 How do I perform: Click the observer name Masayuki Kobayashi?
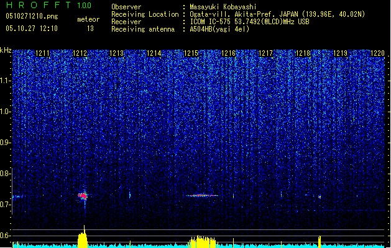tap(223, 7)
